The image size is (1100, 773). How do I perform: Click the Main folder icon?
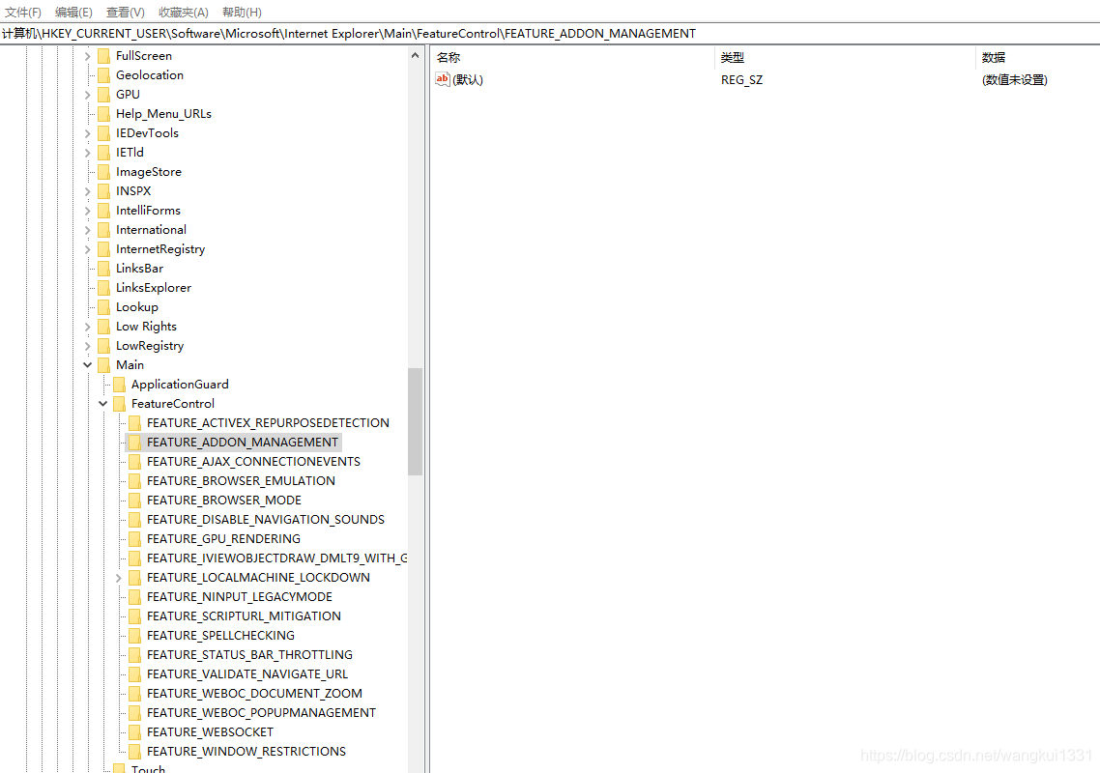(x=103, y=364)
